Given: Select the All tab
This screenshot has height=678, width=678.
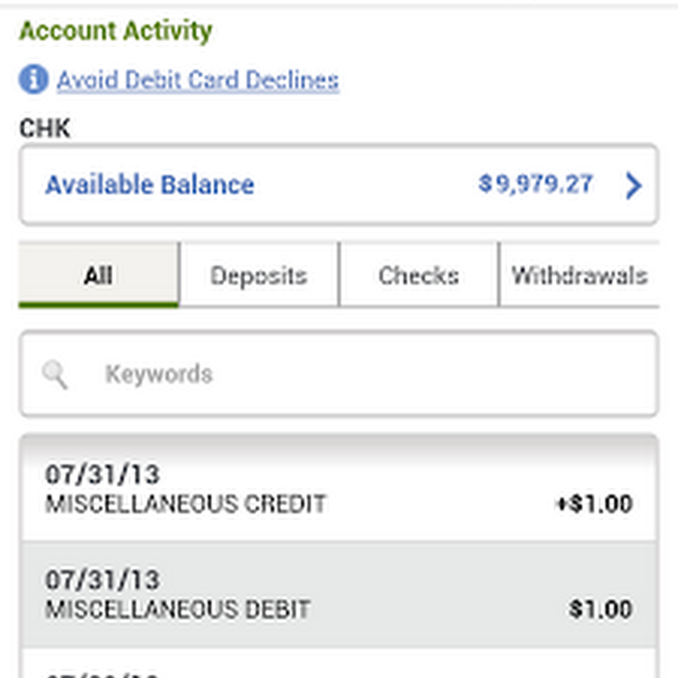Looking at the screenshot, I should [99, 276].
